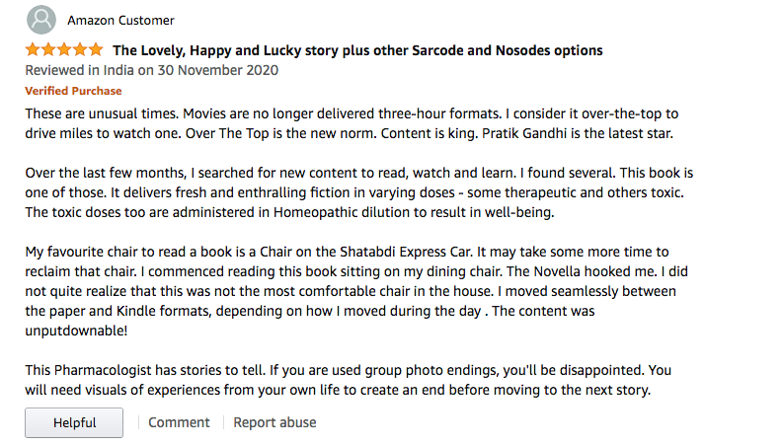Click the middle star of the rating
Image resolution: width=783 pixels, height=445 pixels.
coord(64,49)
